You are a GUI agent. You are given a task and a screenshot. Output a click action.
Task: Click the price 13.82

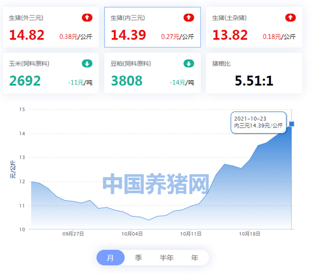click(230, 35)
